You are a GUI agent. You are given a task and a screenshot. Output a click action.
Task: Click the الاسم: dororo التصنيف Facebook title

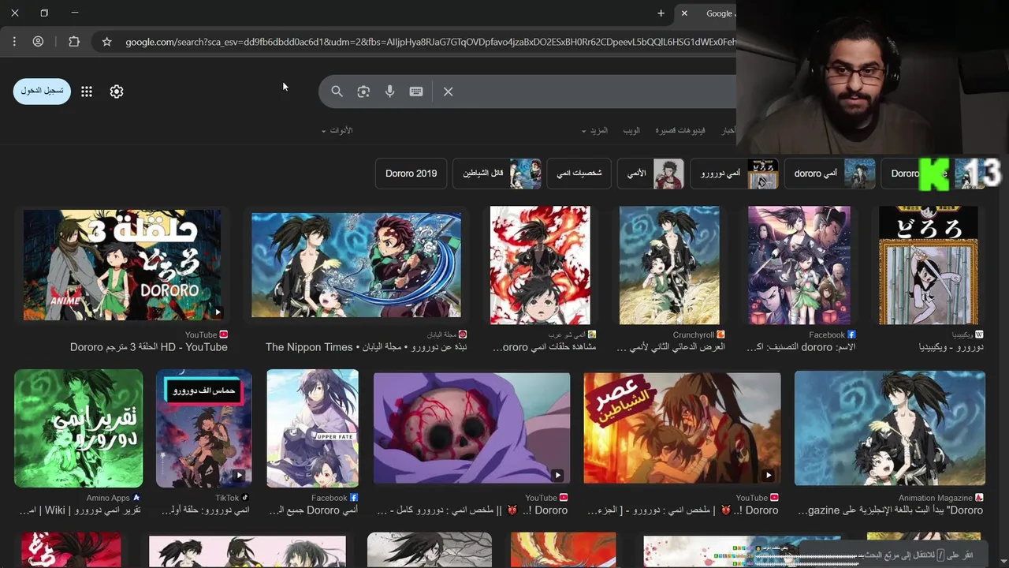(x=801, y=347)
